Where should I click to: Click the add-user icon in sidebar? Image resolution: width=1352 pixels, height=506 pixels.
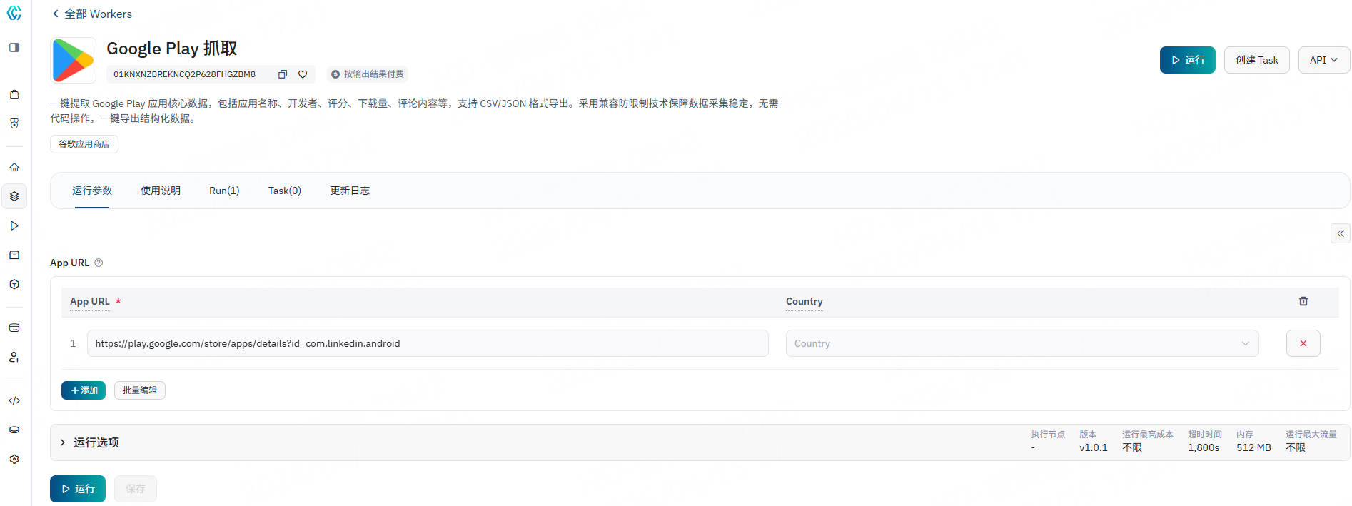14,357
